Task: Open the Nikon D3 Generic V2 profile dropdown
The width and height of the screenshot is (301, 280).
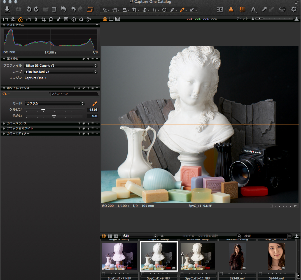Action: [x=60, y=66]
